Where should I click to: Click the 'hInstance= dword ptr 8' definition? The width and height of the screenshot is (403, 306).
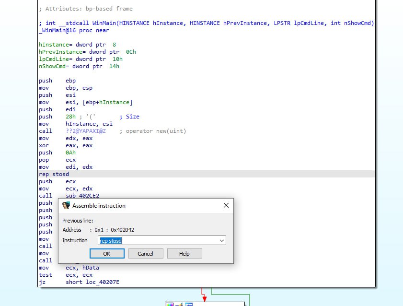click(77, 45)
